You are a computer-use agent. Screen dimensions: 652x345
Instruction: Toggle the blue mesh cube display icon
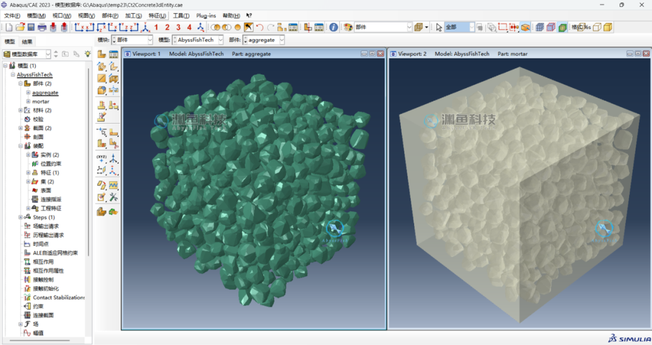click(540, 27)
